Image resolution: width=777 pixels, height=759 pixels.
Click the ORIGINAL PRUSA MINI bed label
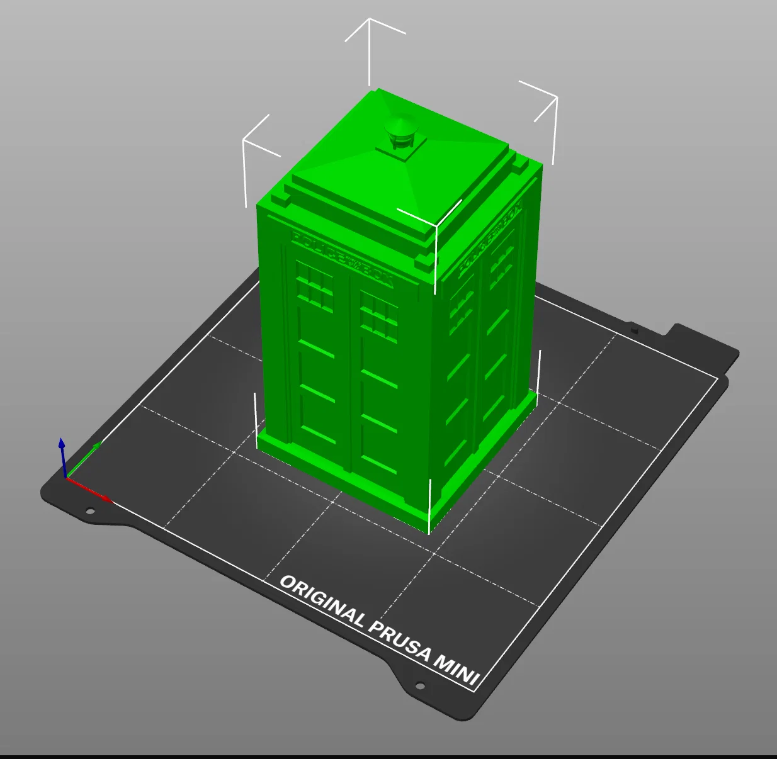(x=380, y=630)
